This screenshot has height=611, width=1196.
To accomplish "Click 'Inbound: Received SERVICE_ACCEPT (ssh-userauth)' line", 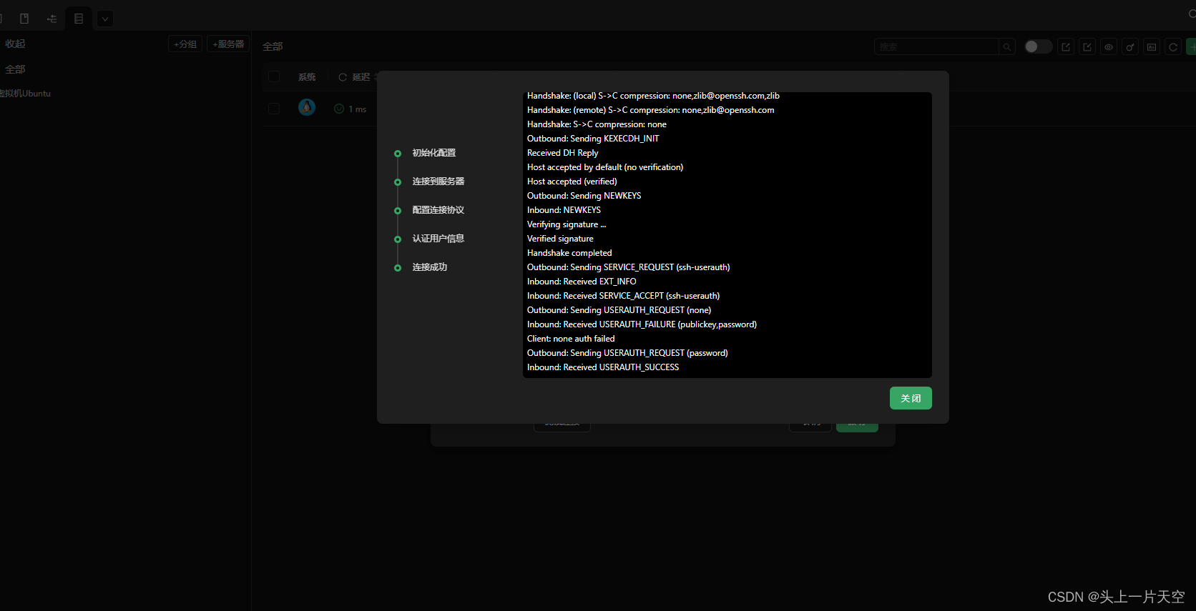I will pos(624,296).
